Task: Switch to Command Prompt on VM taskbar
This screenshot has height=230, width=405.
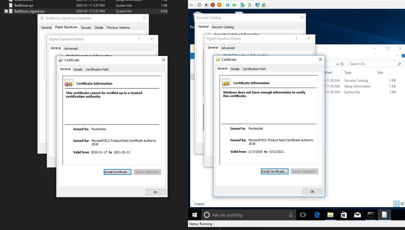Action: pos(371,215)
